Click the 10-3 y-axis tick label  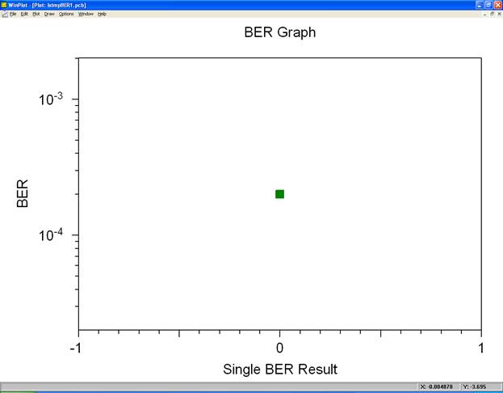click(x=51, y=99)
